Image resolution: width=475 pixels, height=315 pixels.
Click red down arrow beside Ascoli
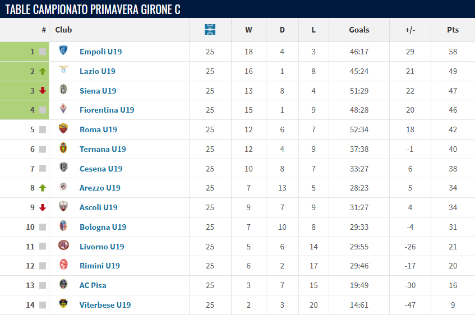pyautogui.click(x=43, y=207)
